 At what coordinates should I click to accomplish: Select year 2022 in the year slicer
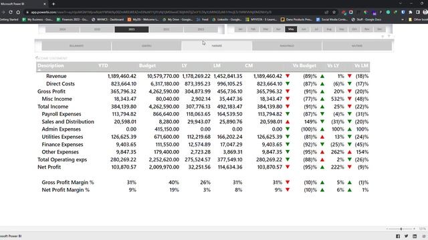[167, 29]
